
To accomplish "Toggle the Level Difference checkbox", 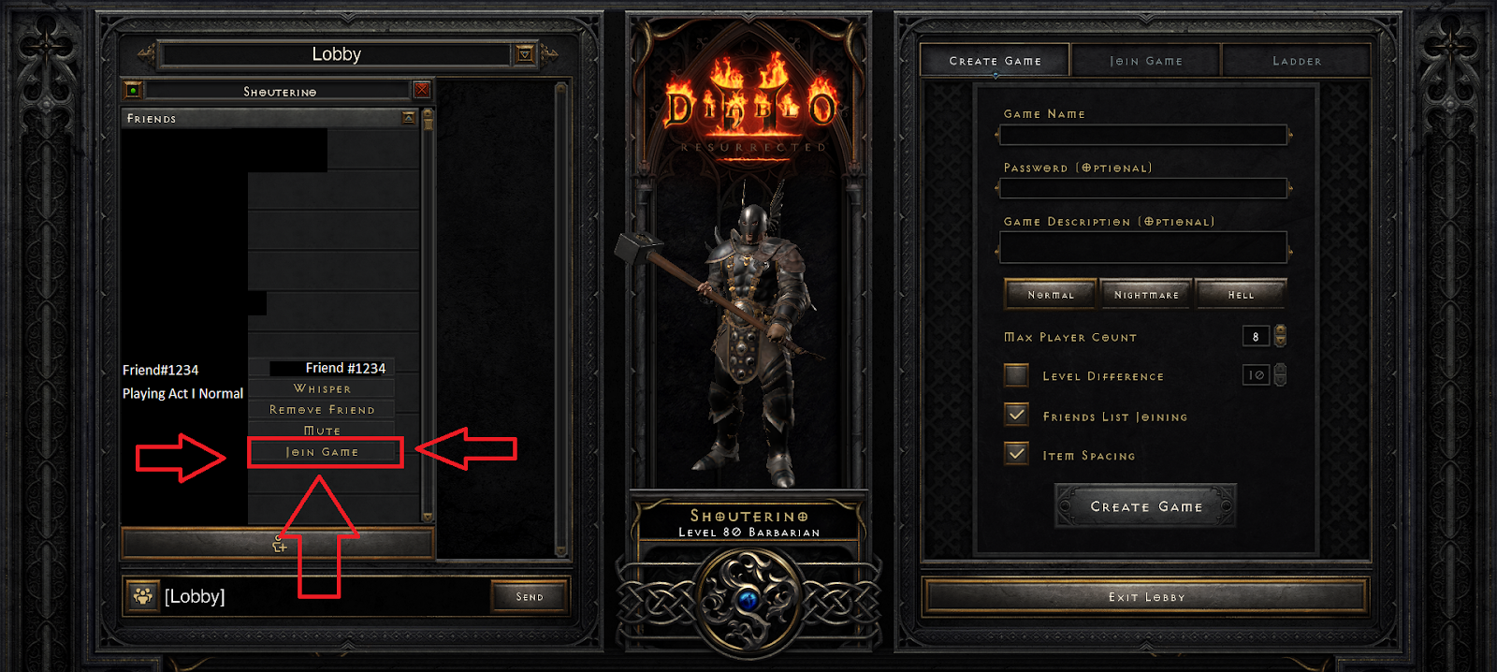I will point(1016,375).
